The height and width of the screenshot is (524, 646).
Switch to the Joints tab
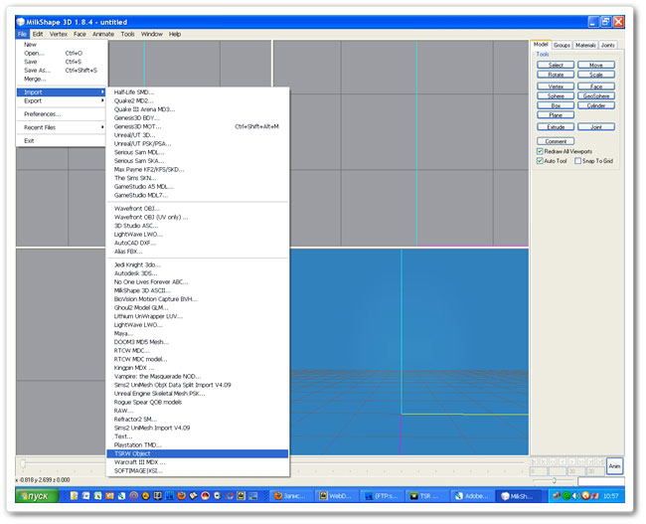608,45
